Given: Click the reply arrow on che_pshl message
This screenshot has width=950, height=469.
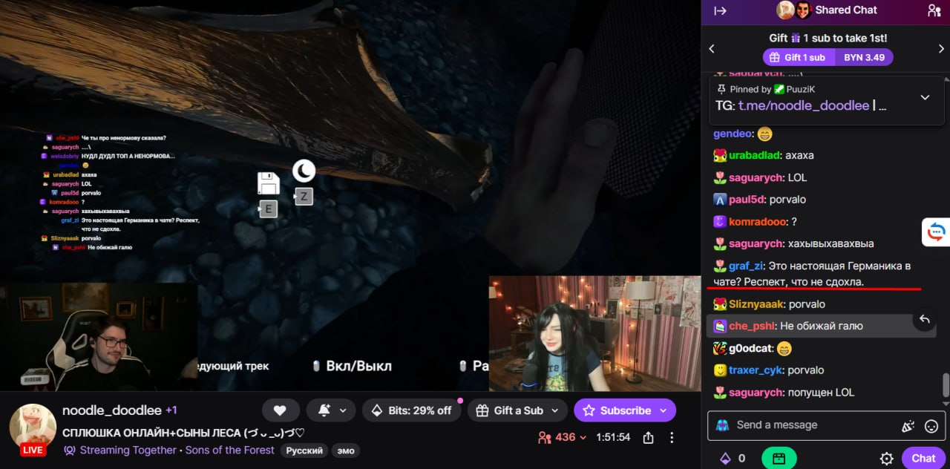Looking at the screenshot, I should click(x=925, y=319).
